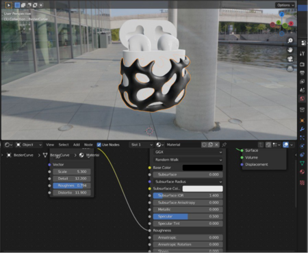Toggle the node editor overlays button
308x253 pixels.
point(285,145)
